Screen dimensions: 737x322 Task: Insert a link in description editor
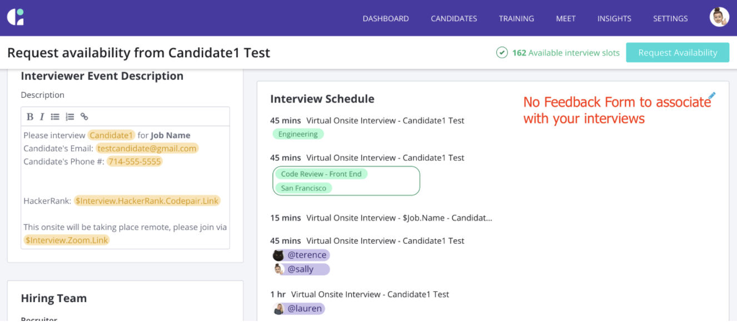tap(84, 117)
